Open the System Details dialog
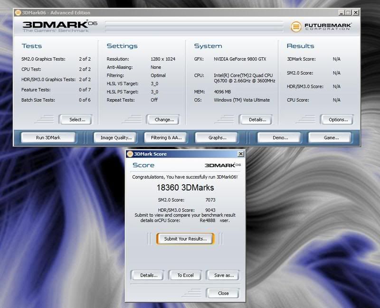This screenshot has height=308, width=380. click(256, 119)
